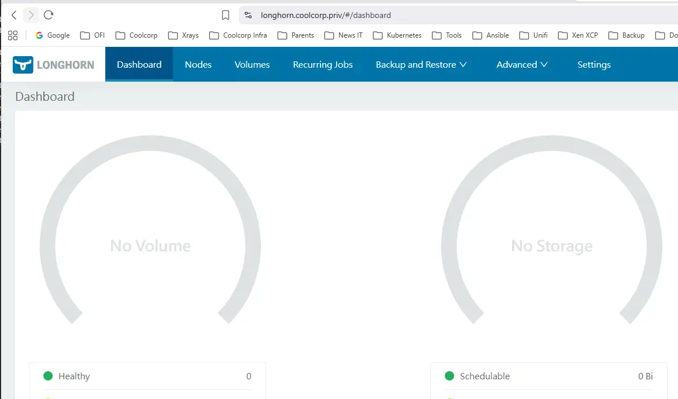The height and width of the screenshot is (399, 678).
Task: Click the No Storage gauge chart
Action: click(x=551, y=246)
